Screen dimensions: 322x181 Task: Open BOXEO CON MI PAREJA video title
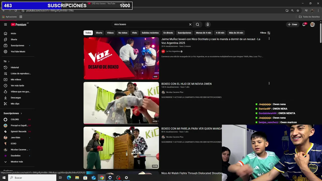pyautogui.click(x=191, y=128)
